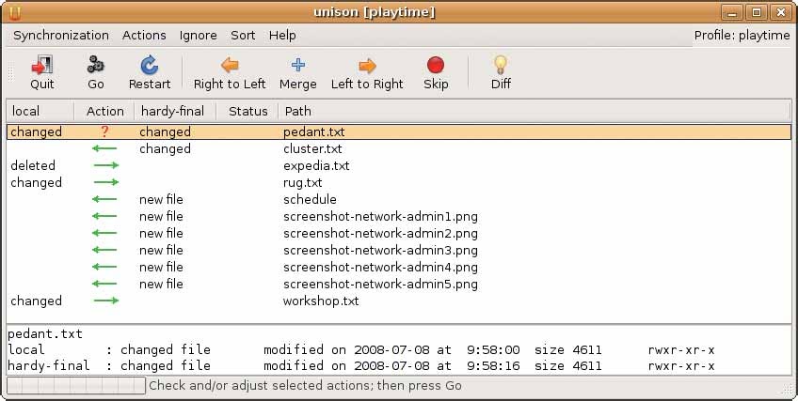798x401 pixels.
Task: Click the red question mark for pedant.txt
Action: pyautogui.click(x=104, y=132)
